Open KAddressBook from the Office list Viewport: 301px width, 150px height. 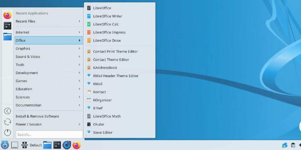pyautogui.click(x=105, y=67)
